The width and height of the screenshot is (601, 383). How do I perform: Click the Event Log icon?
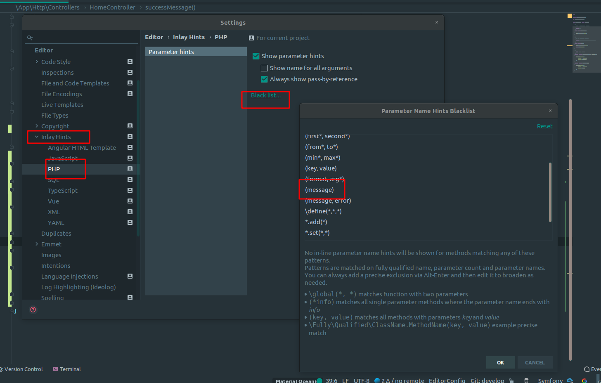(587, 369)
